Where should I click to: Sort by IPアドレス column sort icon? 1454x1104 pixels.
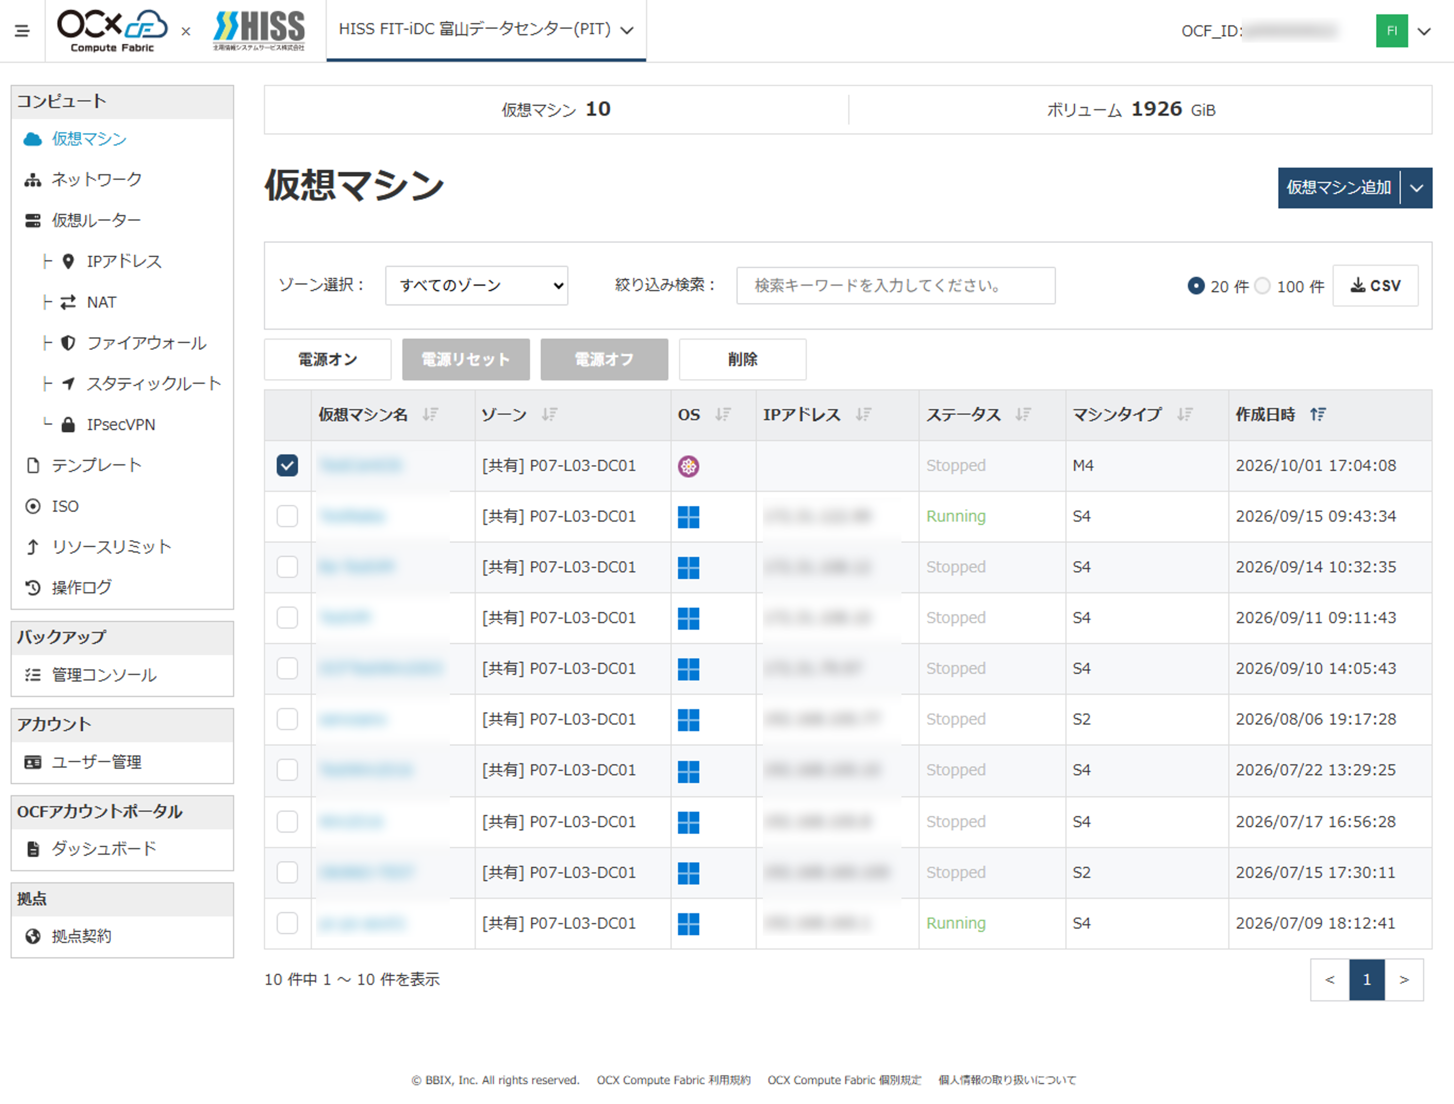click(x=864, y=415)
